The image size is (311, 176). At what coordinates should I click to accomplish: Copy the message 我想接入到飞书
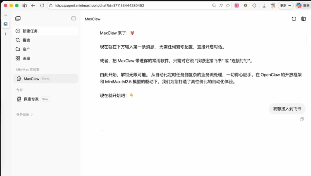click(x=302, y=119)
